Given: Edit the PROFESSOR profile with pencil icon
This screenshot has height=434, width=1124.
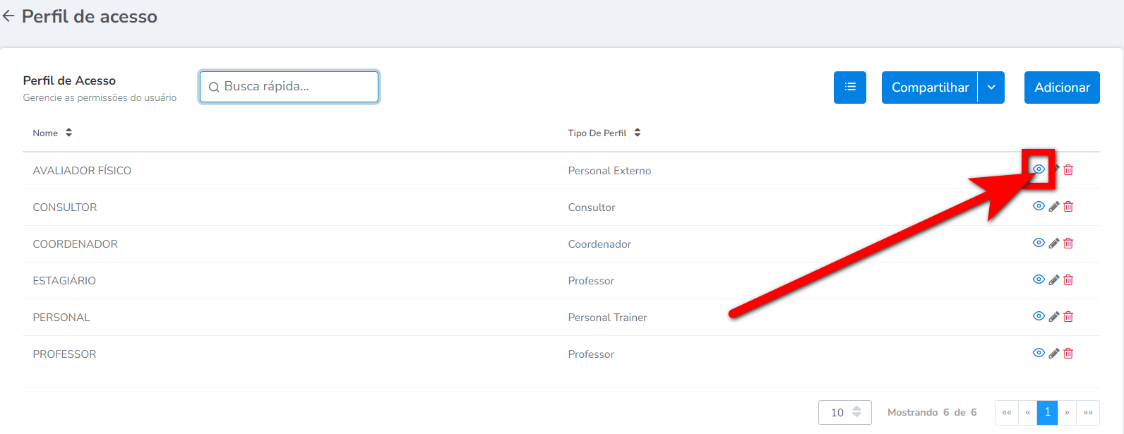Looking at the screenshot, I should tap(1053, 354).
